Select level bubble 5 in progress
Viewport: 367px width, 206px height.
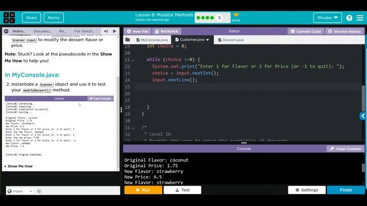point(219,18)
